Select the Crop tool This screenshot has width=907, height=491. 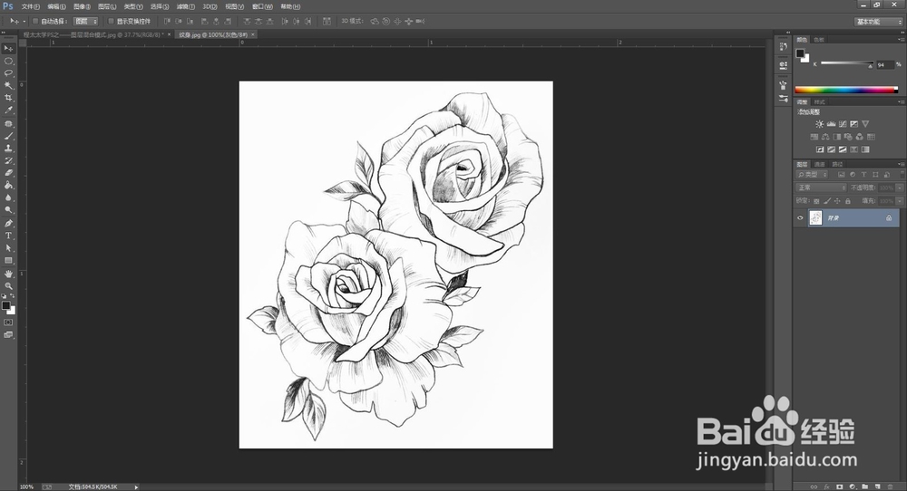[8, 98]
